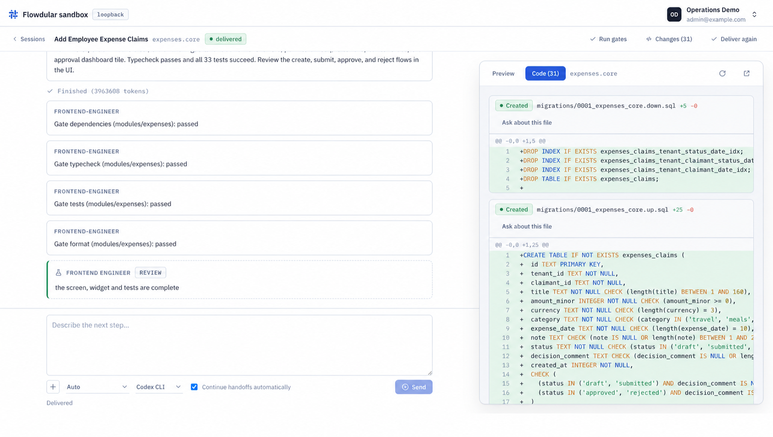
Task: Click the plus attach button
Action: click(53, 387)
